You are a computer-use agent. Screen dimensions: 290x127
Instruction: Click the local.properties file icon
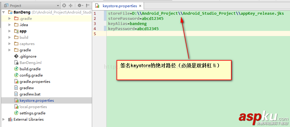pos(16,107)
